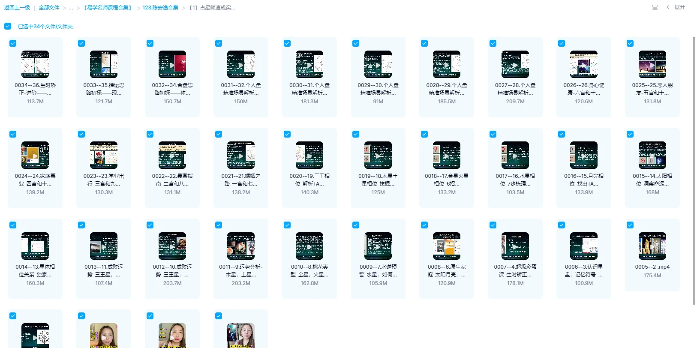
Task: Open video thumbnail of 0019--18.木星土星相位
Action: click(x=378, y=155)
